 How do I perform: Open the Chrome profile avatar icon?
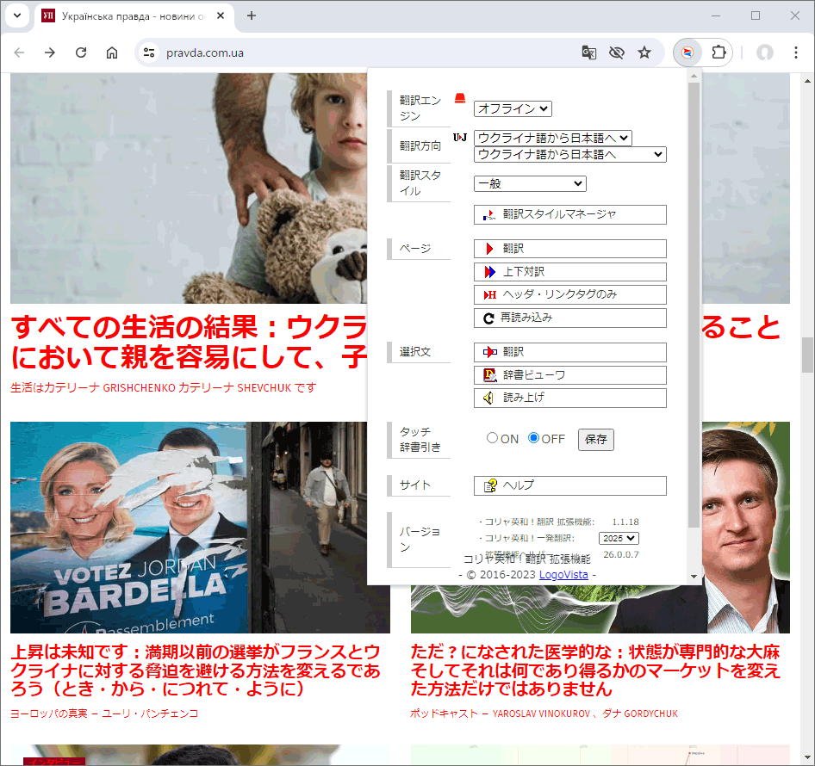(764, 53)
